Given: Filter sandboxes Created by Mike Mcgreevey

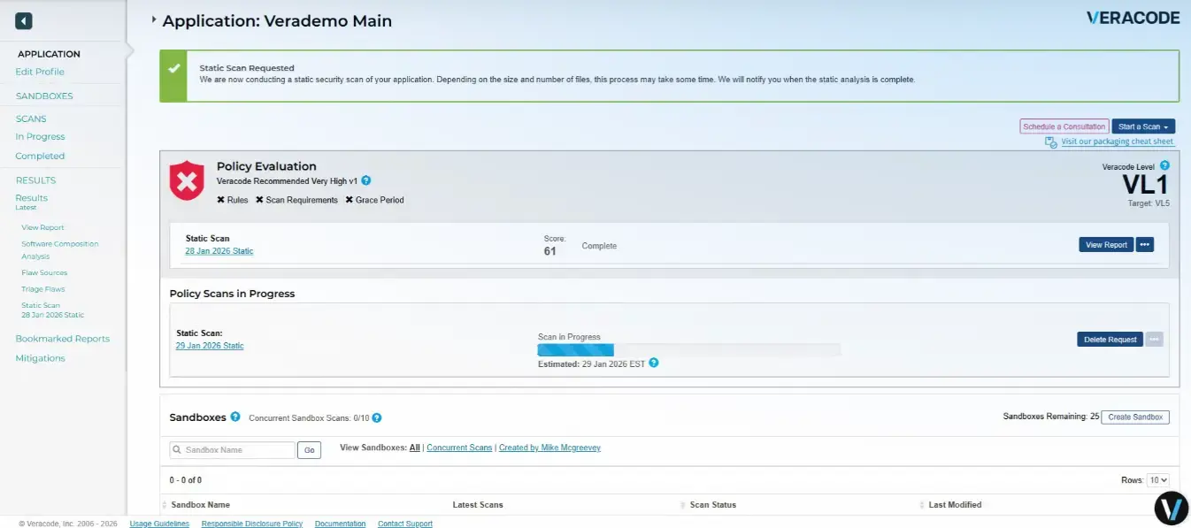Looking at the screenshot, I should [x=549, y=448].
